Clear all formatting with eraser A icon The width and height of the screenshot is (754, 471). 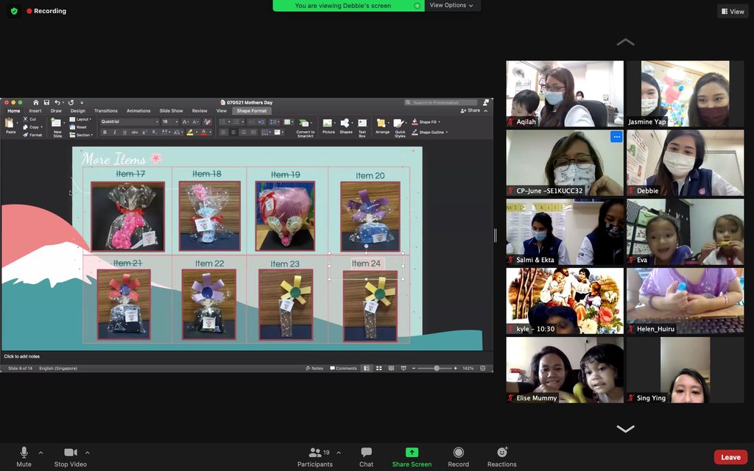(x=207, y=121)
